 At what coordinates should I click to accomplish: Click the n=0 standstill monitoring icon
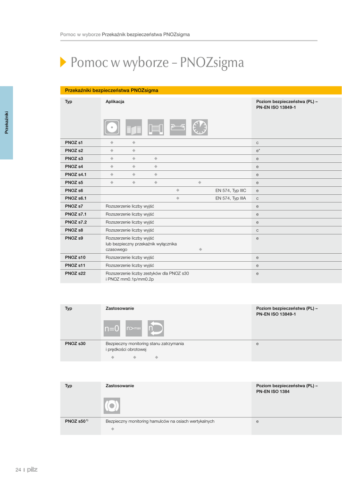(112, 328)
